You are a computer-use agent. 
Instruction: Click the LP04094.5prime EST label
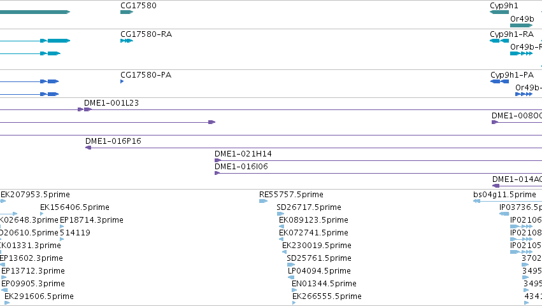319,271
